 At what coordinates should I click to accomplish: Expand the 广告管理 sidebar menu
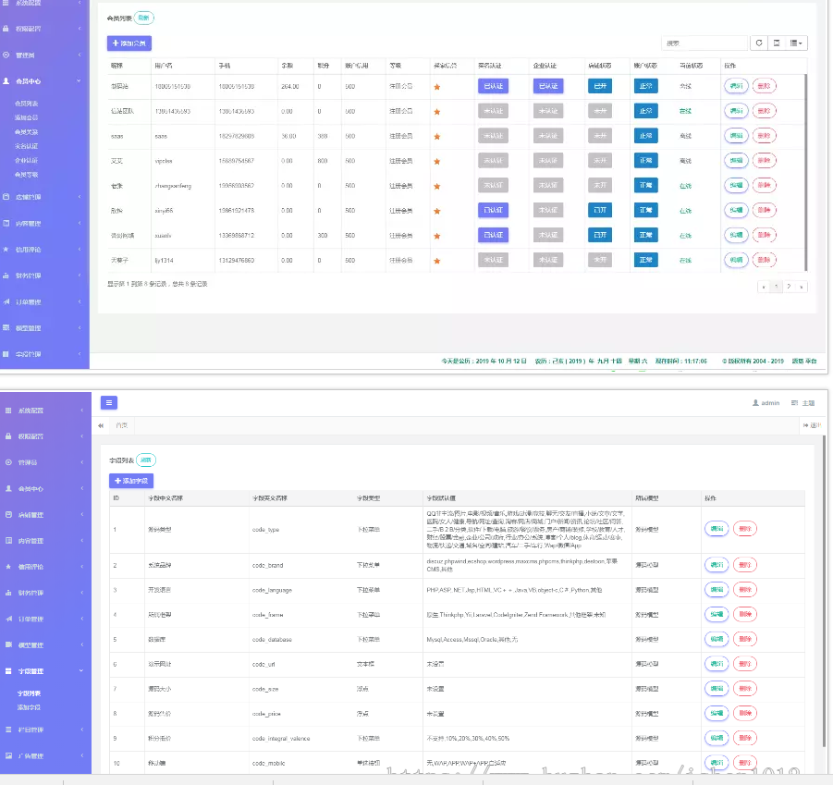(44, 755)
